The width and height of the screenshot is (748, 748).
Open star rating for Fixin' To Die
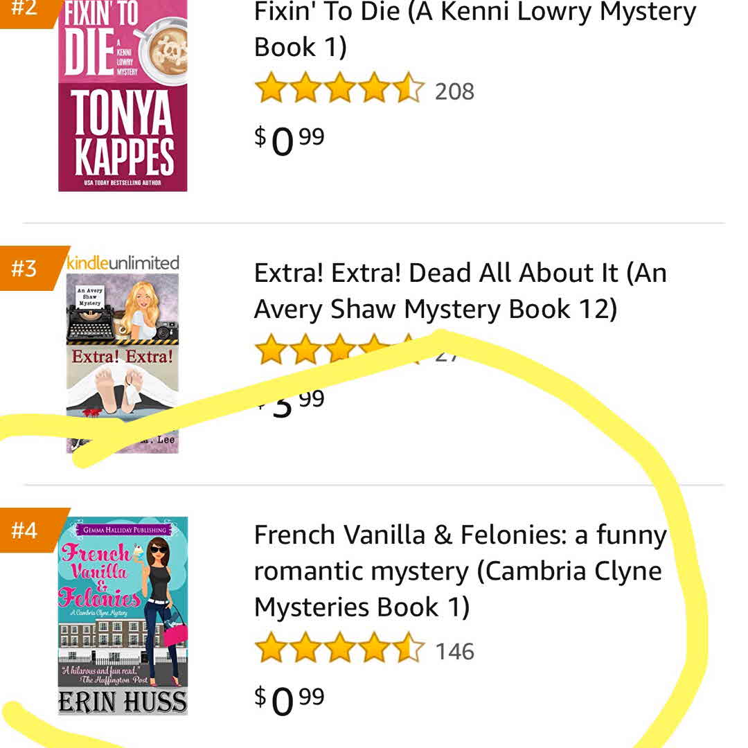(x=339, y=90)
